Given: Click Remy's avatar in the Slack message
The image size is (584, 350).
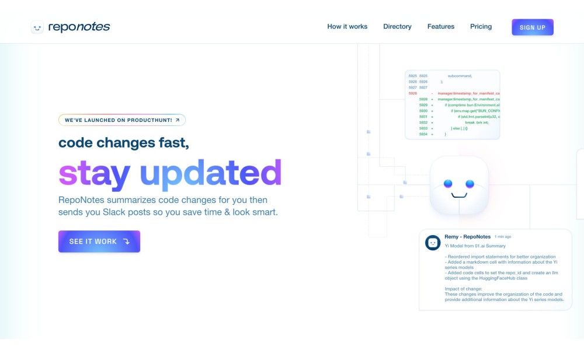Looking at the screenshot, I should [433, 243].
